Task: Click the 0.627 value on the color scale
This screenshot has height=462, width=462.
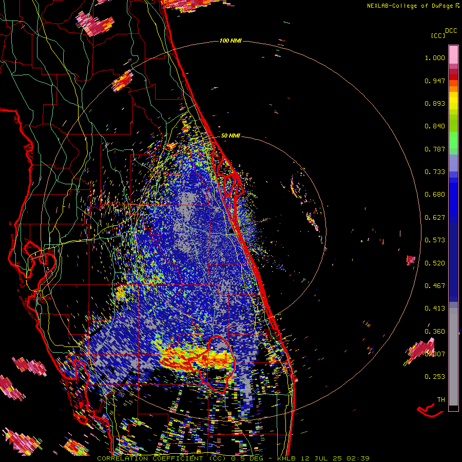Action: [x=435, y=218]
